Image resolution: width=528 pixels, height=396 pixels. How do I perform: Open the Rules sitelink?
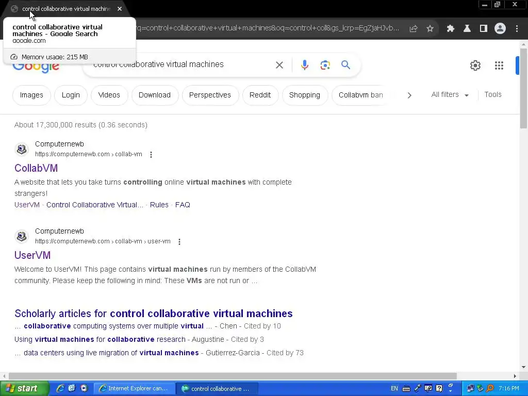(x=159, y=205)
